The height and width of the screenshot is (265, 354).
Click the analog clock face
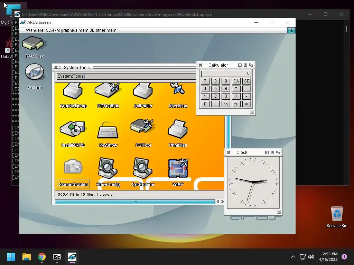[x=253, y=183]
